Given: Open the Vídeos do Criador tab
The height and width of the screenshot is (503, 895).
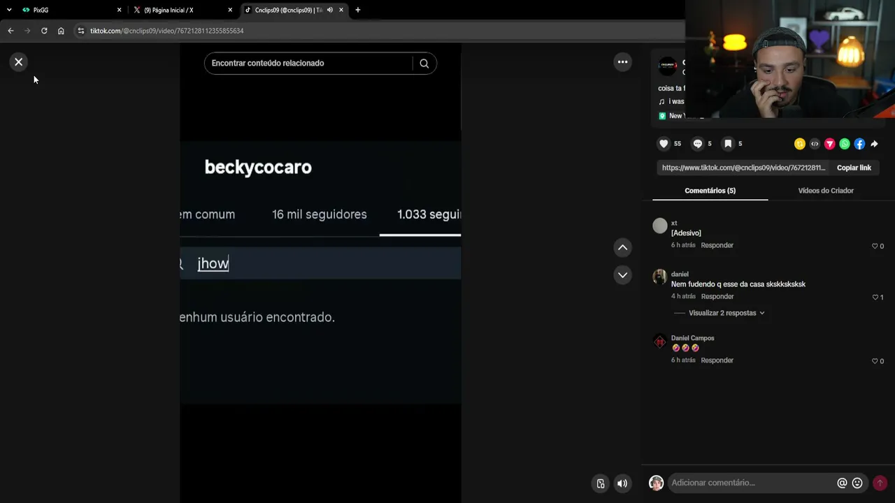Looking at the screenshot, I should 826,191.
